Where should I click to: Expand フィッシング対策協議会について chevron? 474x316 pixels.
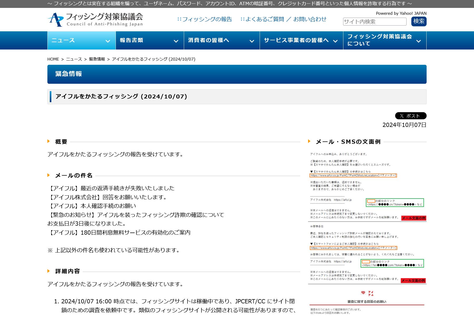(418, 41)
